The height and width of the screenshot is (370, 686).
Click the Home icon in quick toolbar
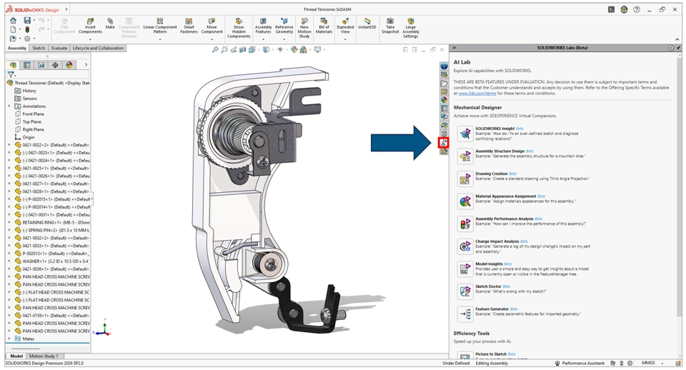click(13, 21)
